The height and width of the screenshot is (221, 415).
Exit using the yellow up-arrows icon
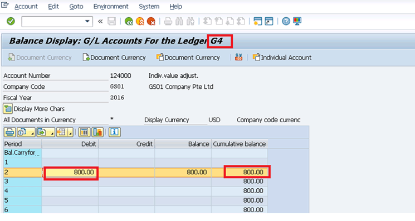pos(140,21)
